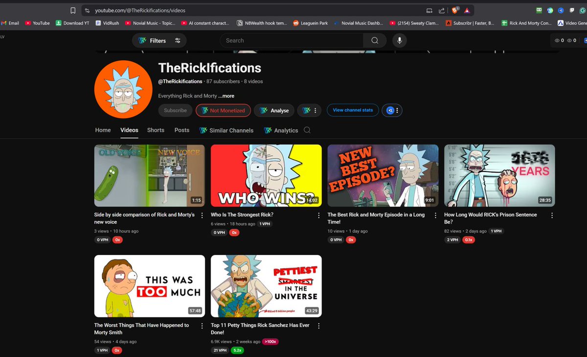The width and height of the screenshot is (587, 357).
Task: Switch to the Home tab
Action: click(x=103, y=130)
